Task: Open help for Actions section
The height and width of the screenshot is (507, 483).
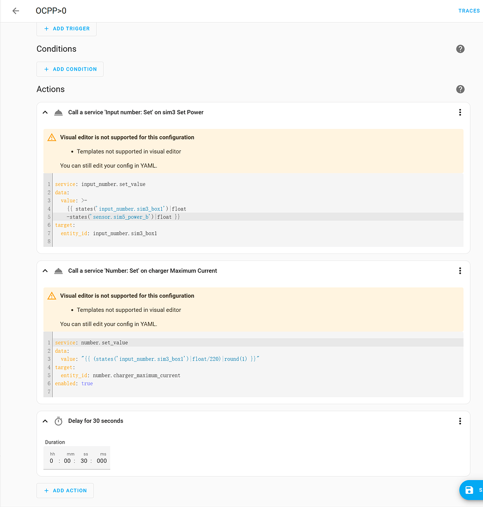Action: tap(460, 89)
